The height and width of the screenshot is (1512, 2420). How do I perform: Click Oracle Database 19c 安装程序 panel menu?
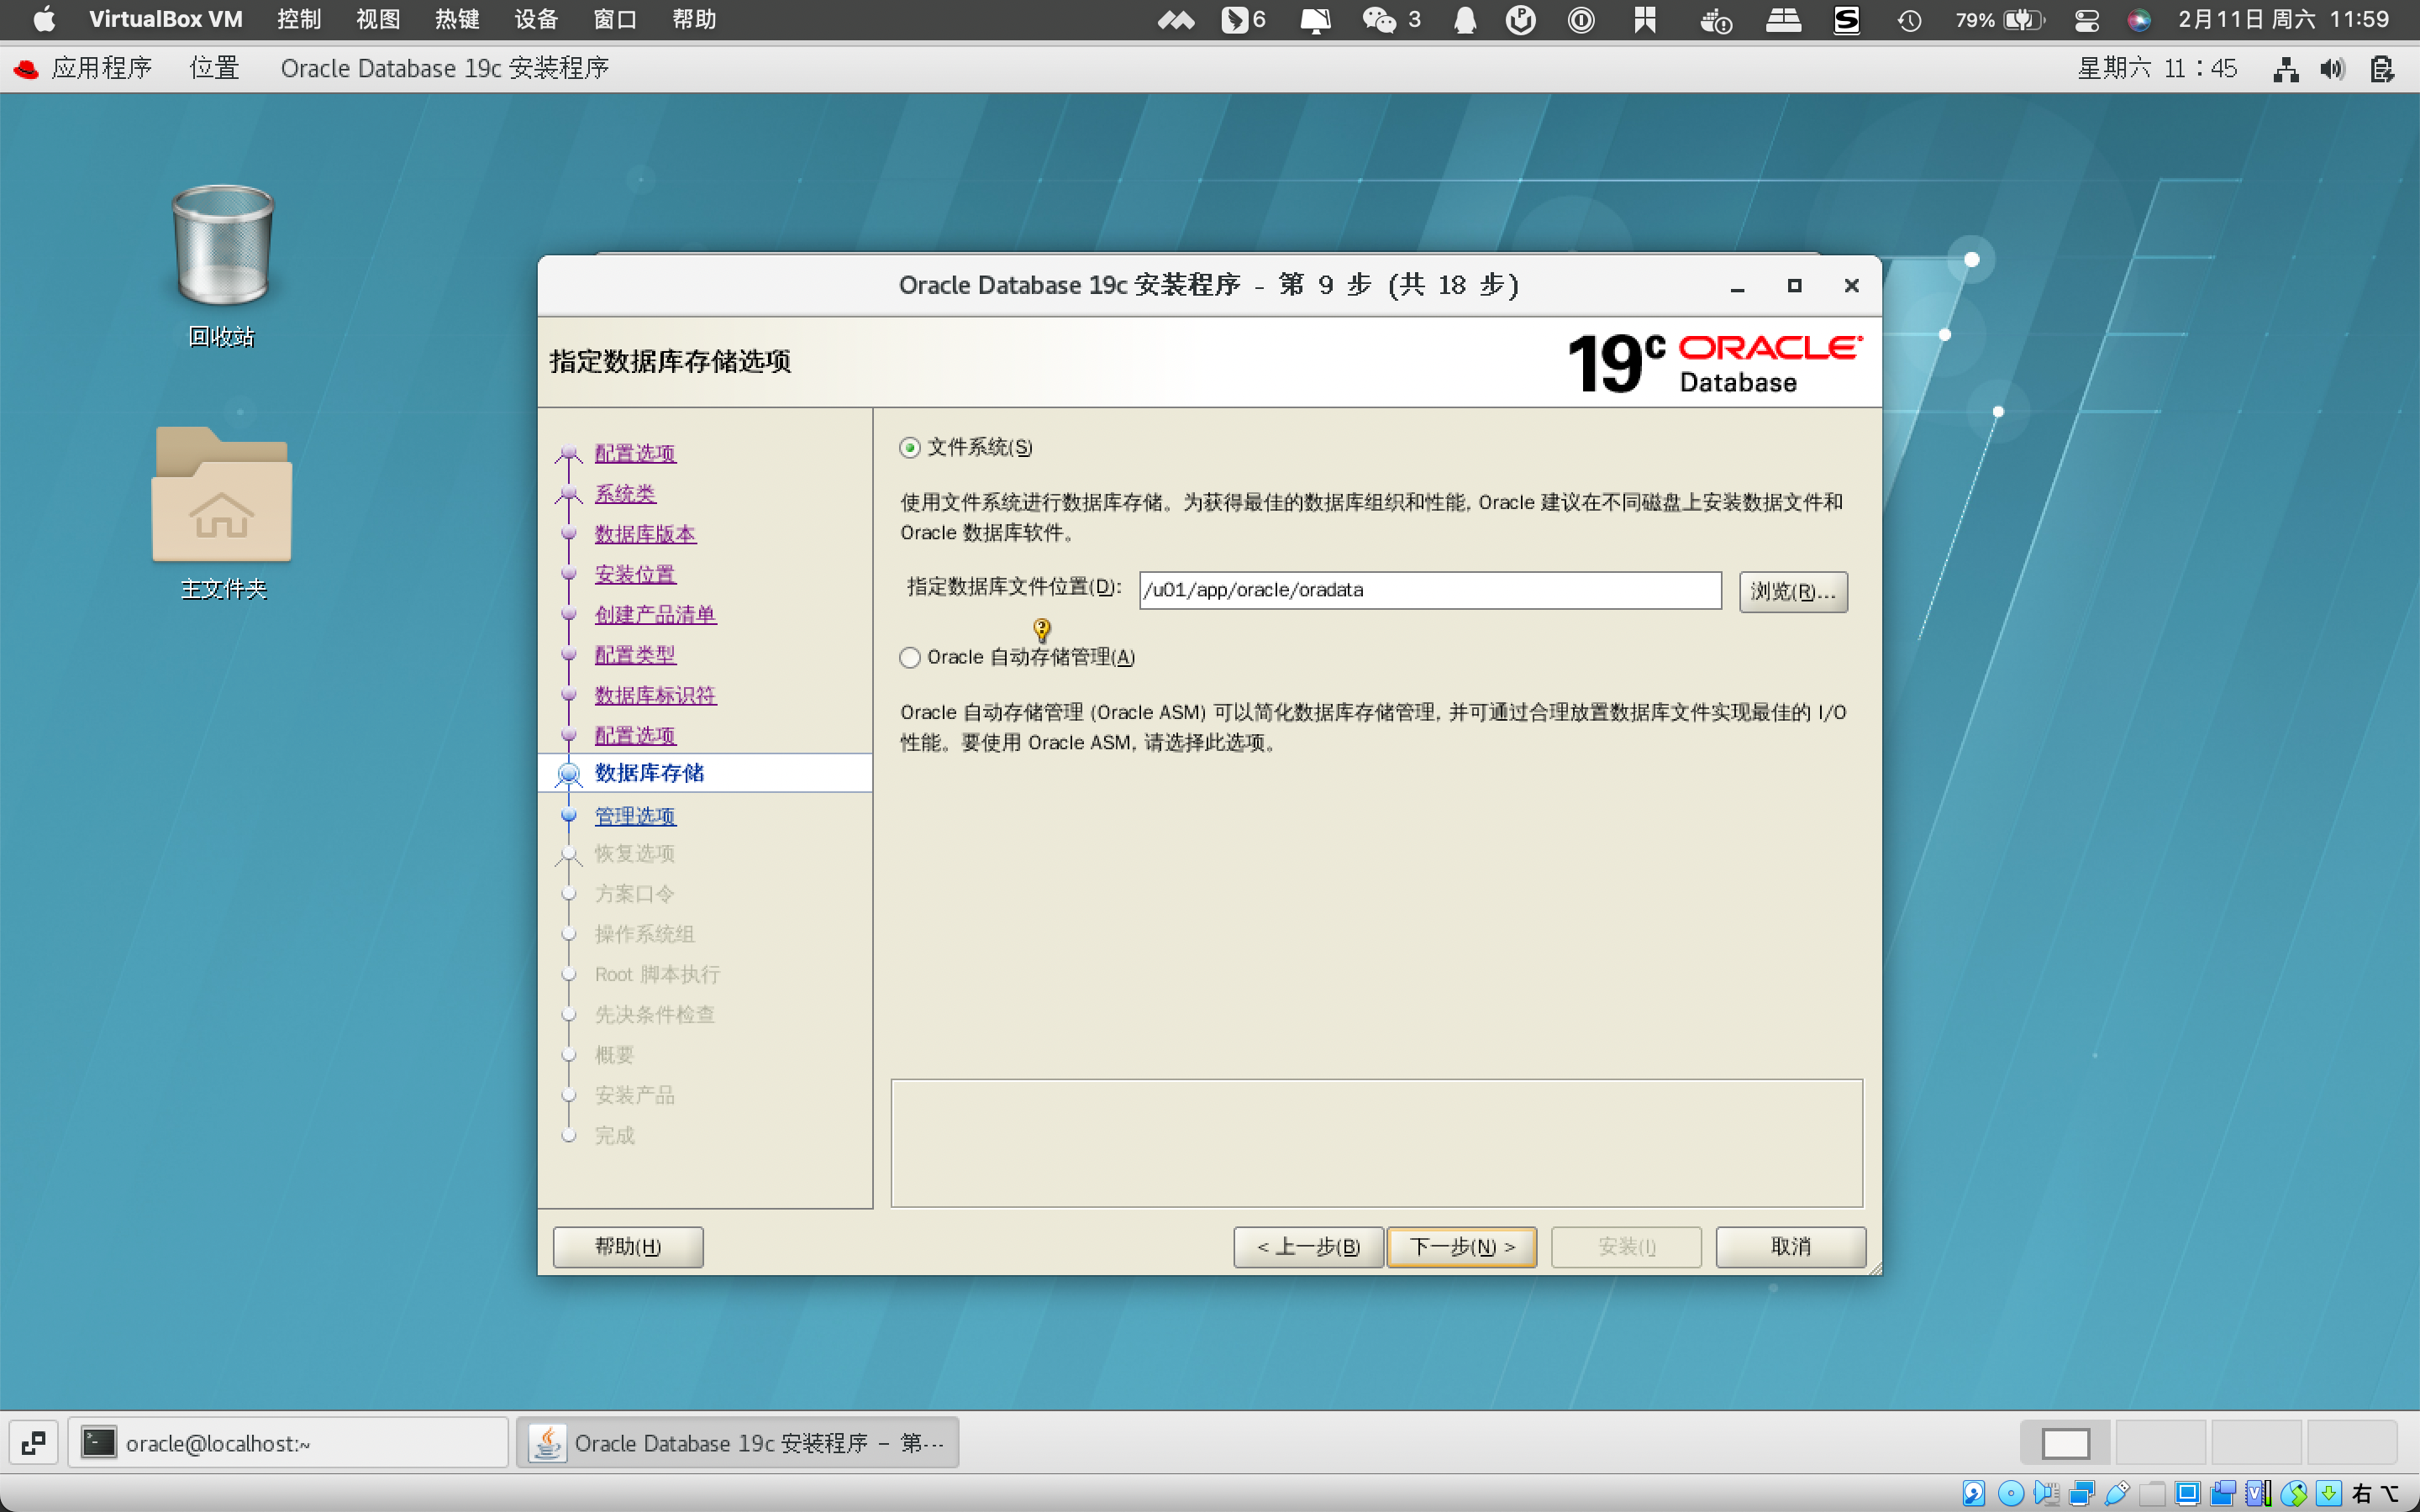445,68
